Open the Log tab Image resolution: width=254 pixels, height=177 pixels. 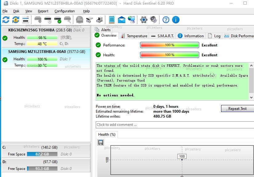(x=214, y=36)
